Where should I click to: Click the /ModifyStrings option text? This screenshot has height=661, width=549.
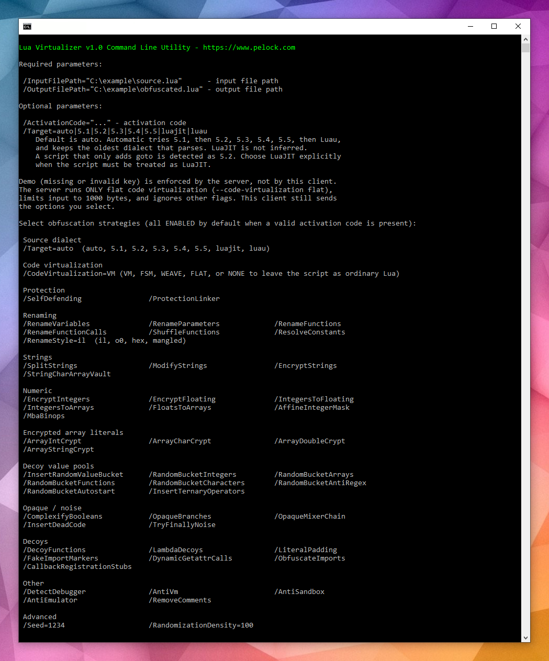pyautogui.click(x=178, y=366)
